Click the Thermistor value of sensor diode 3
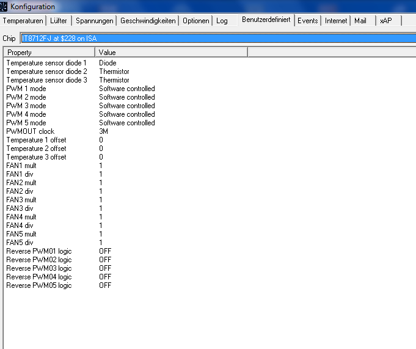 [x=114, y=80]
